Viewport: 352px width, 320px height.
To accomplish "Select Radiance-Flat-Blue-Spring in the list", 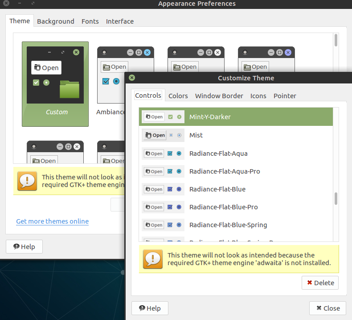I will tap(236, 225).
